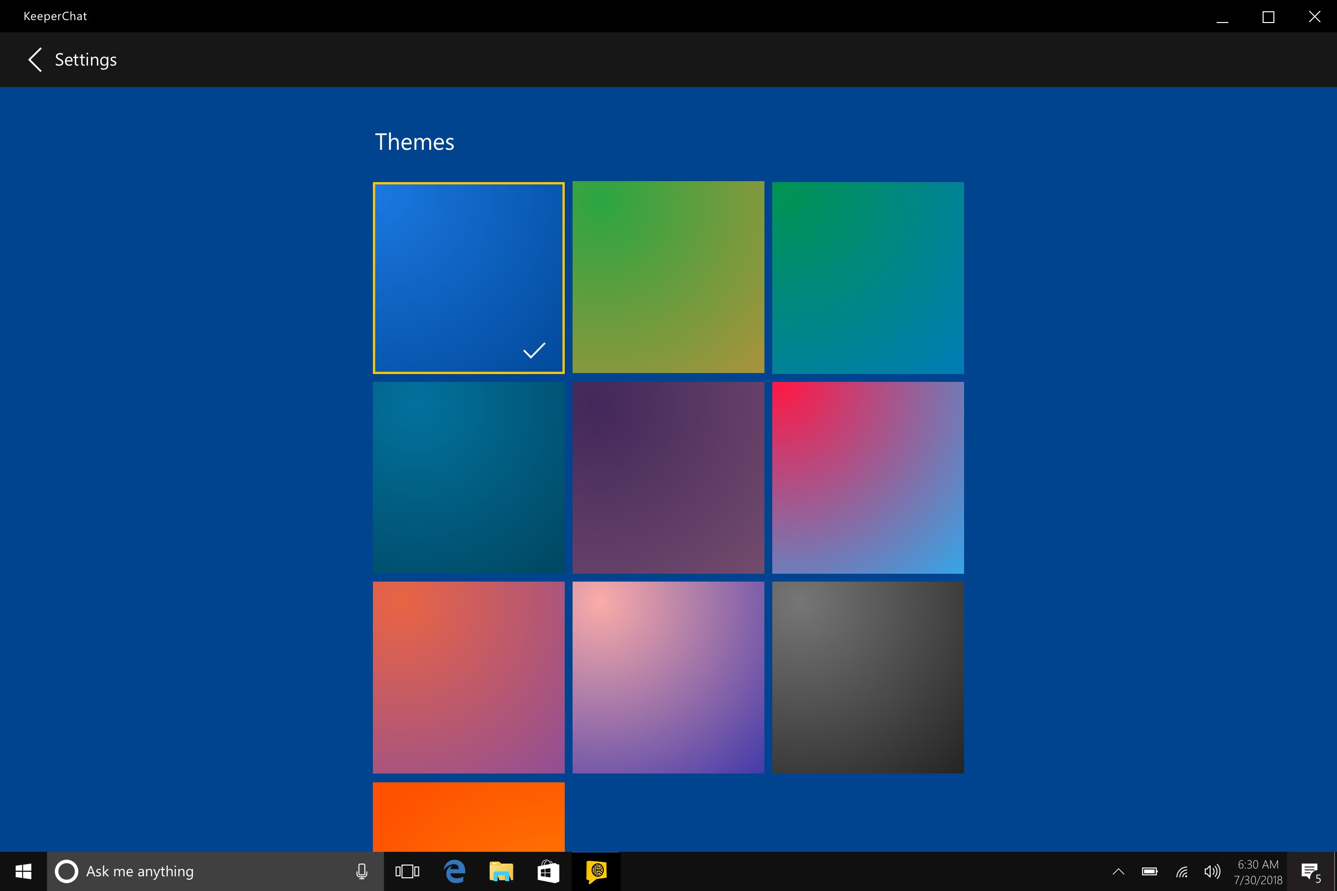
Task: Choose the orange theme at the bottom
Action: click(x=468, y=818)
